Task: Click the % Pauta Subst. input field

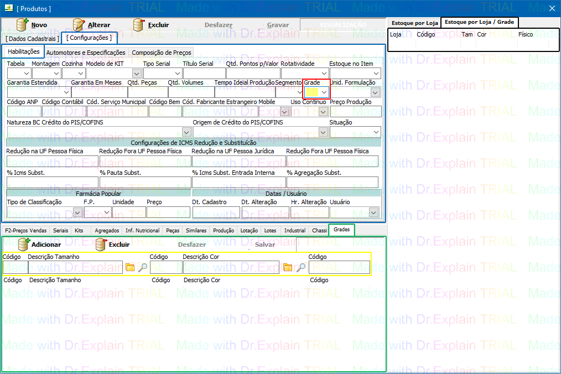Action: tap(146, 182)
